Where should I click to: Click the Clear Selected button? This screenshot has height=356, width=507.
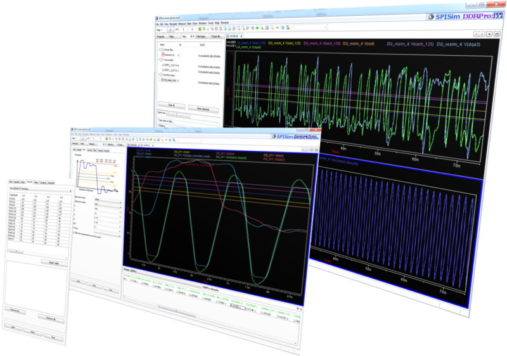(x=205, y=109)
